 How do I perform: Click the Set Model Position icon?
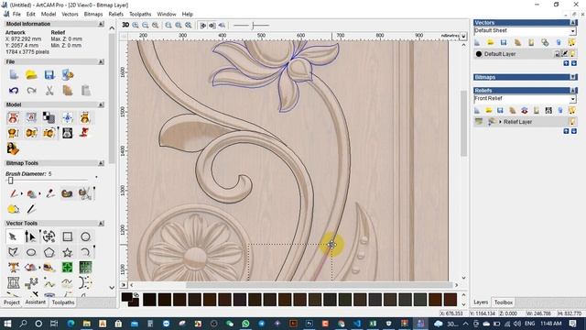tap(67, 118)
